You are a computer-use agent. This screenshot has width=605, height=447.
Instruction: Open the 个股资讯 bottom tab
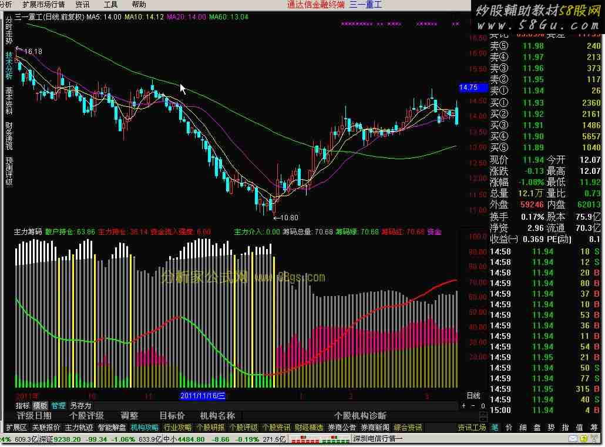276,428
